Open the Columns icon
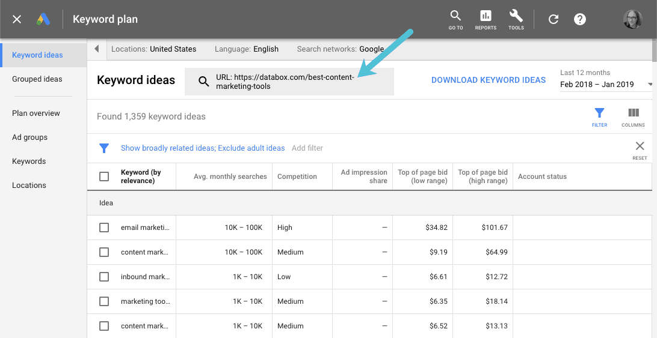Screen dimensions: 657x338 tap(633, 113)
